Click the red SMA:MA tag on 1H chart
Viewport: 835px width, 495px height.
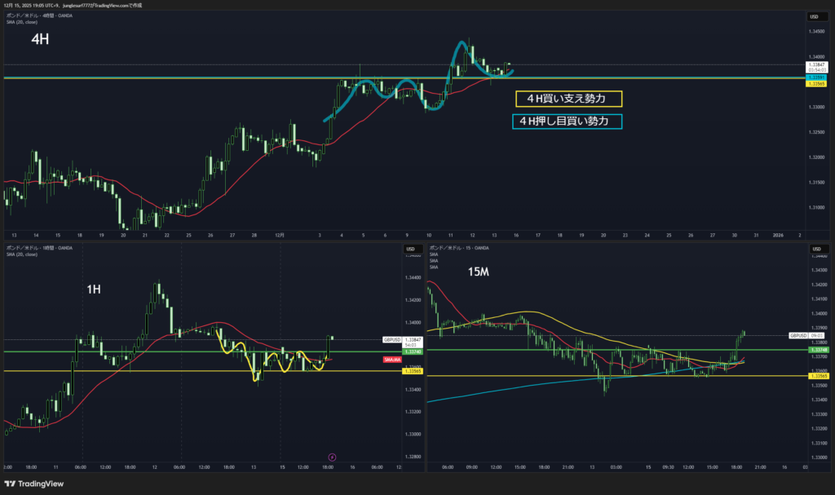click(391, 359)
